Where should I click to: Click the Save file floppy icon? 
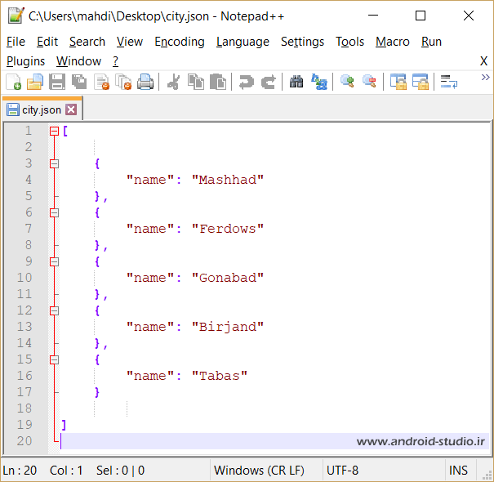point(57,82)
